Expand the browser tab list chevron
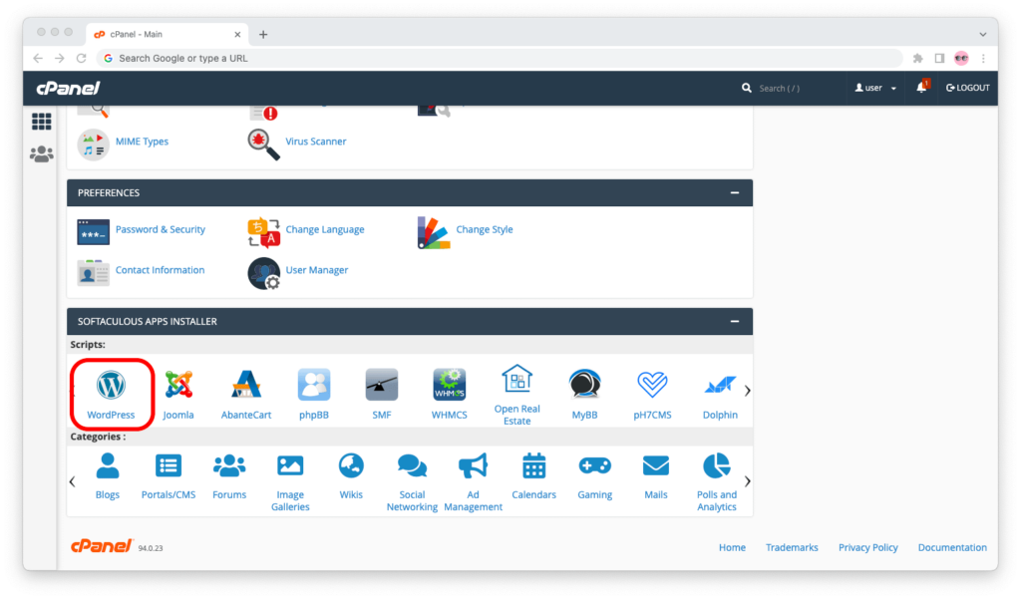This screenshot has height=599, width=1021. pyautogui.click(x=982, y=35)
